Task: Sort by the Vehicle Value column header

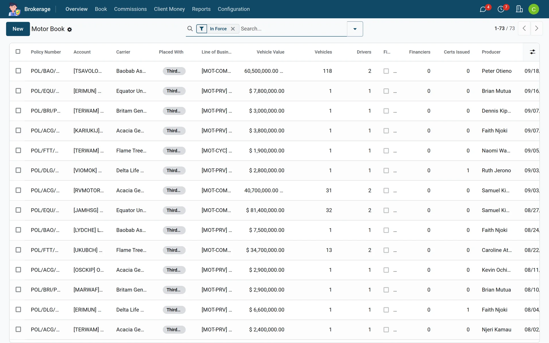Action: click(x=270, y=52)
